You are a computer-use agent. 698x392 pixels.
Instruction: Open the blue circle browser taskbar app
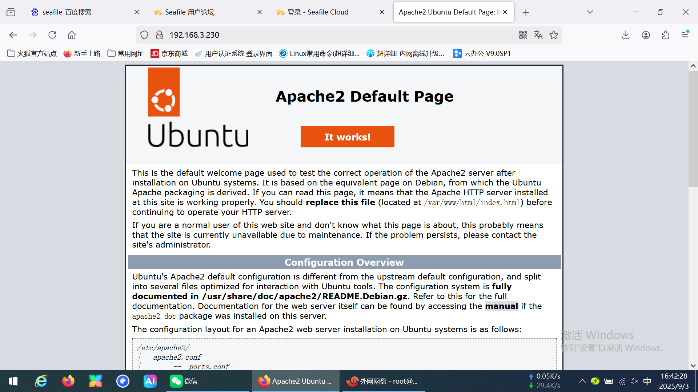click(123, 381)
